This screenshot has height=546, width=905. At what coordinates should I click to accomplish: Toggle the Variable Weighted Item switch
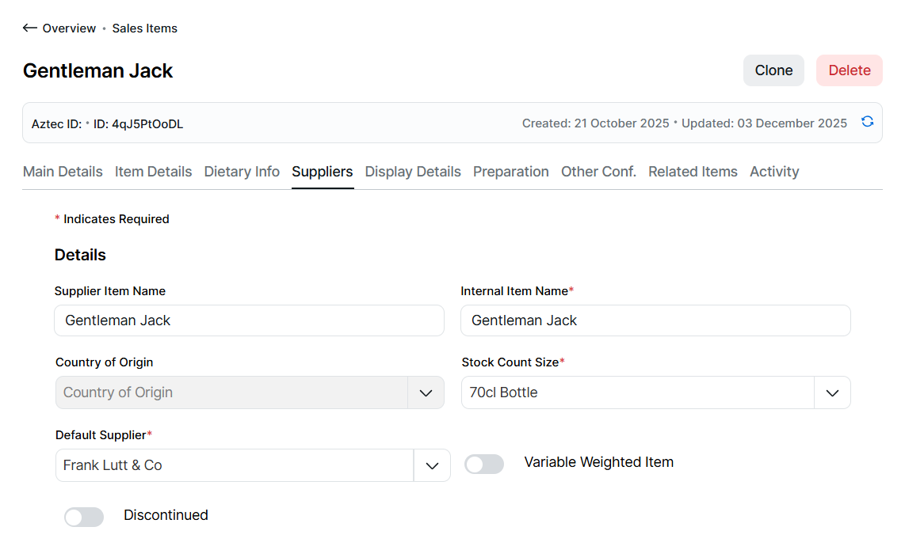484,464
